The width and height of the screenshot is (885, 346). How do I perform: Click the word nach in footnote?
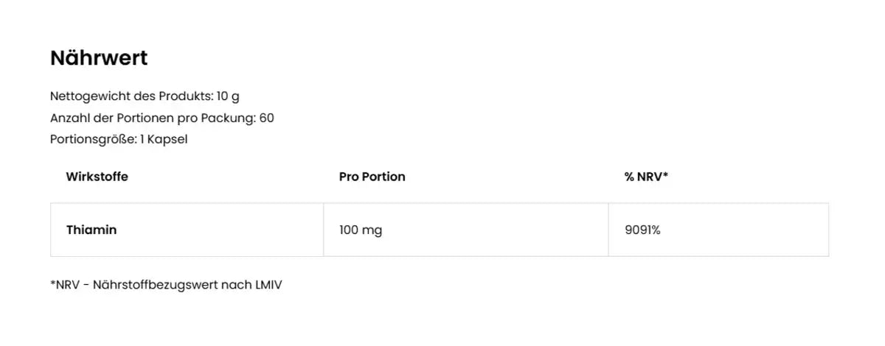(x=235, y=284)
